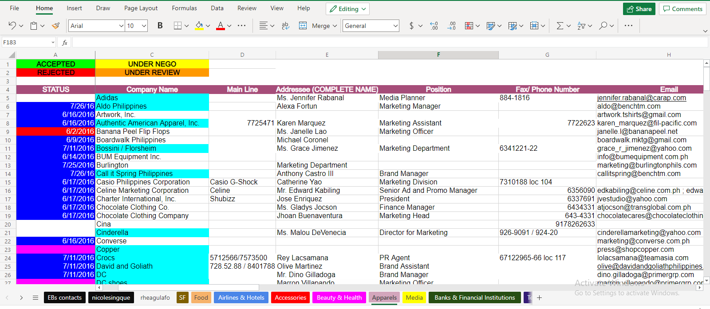Select the column F header
This screenshot has width=710, height=309.
point(438,55)
